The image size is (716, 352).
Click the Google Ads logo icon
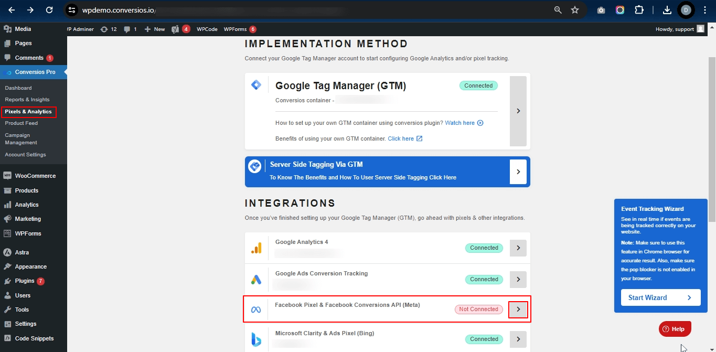click(x=256, y=280)
